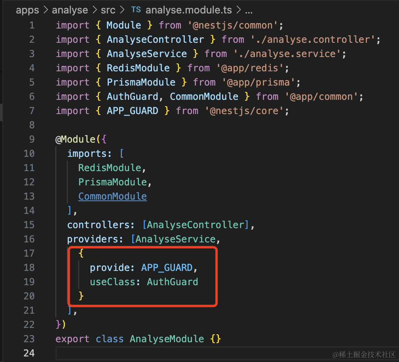The height and width of the screenshot is (362, 399).
Task: Click the TS file icon in breadcrumb
Action: pyautogui.click(x=135, y=10)
